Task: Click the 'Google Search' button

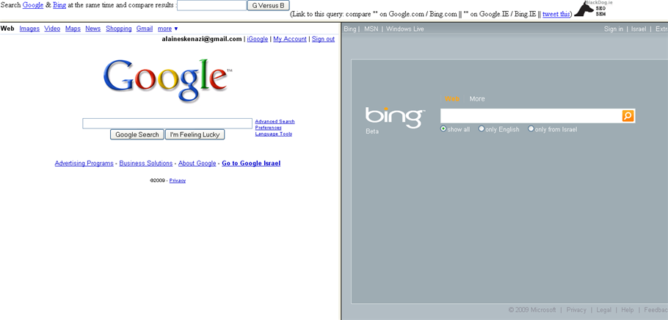Action: 137,134
